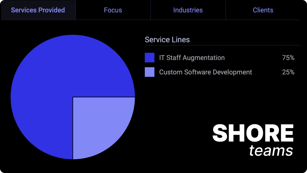Open the Clients tab
307x173 pixels.
coord(263,10)
